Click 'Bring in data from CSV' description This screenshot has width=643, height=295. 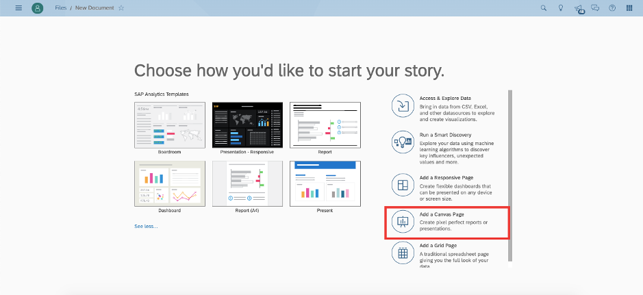[x=457, y=113]
